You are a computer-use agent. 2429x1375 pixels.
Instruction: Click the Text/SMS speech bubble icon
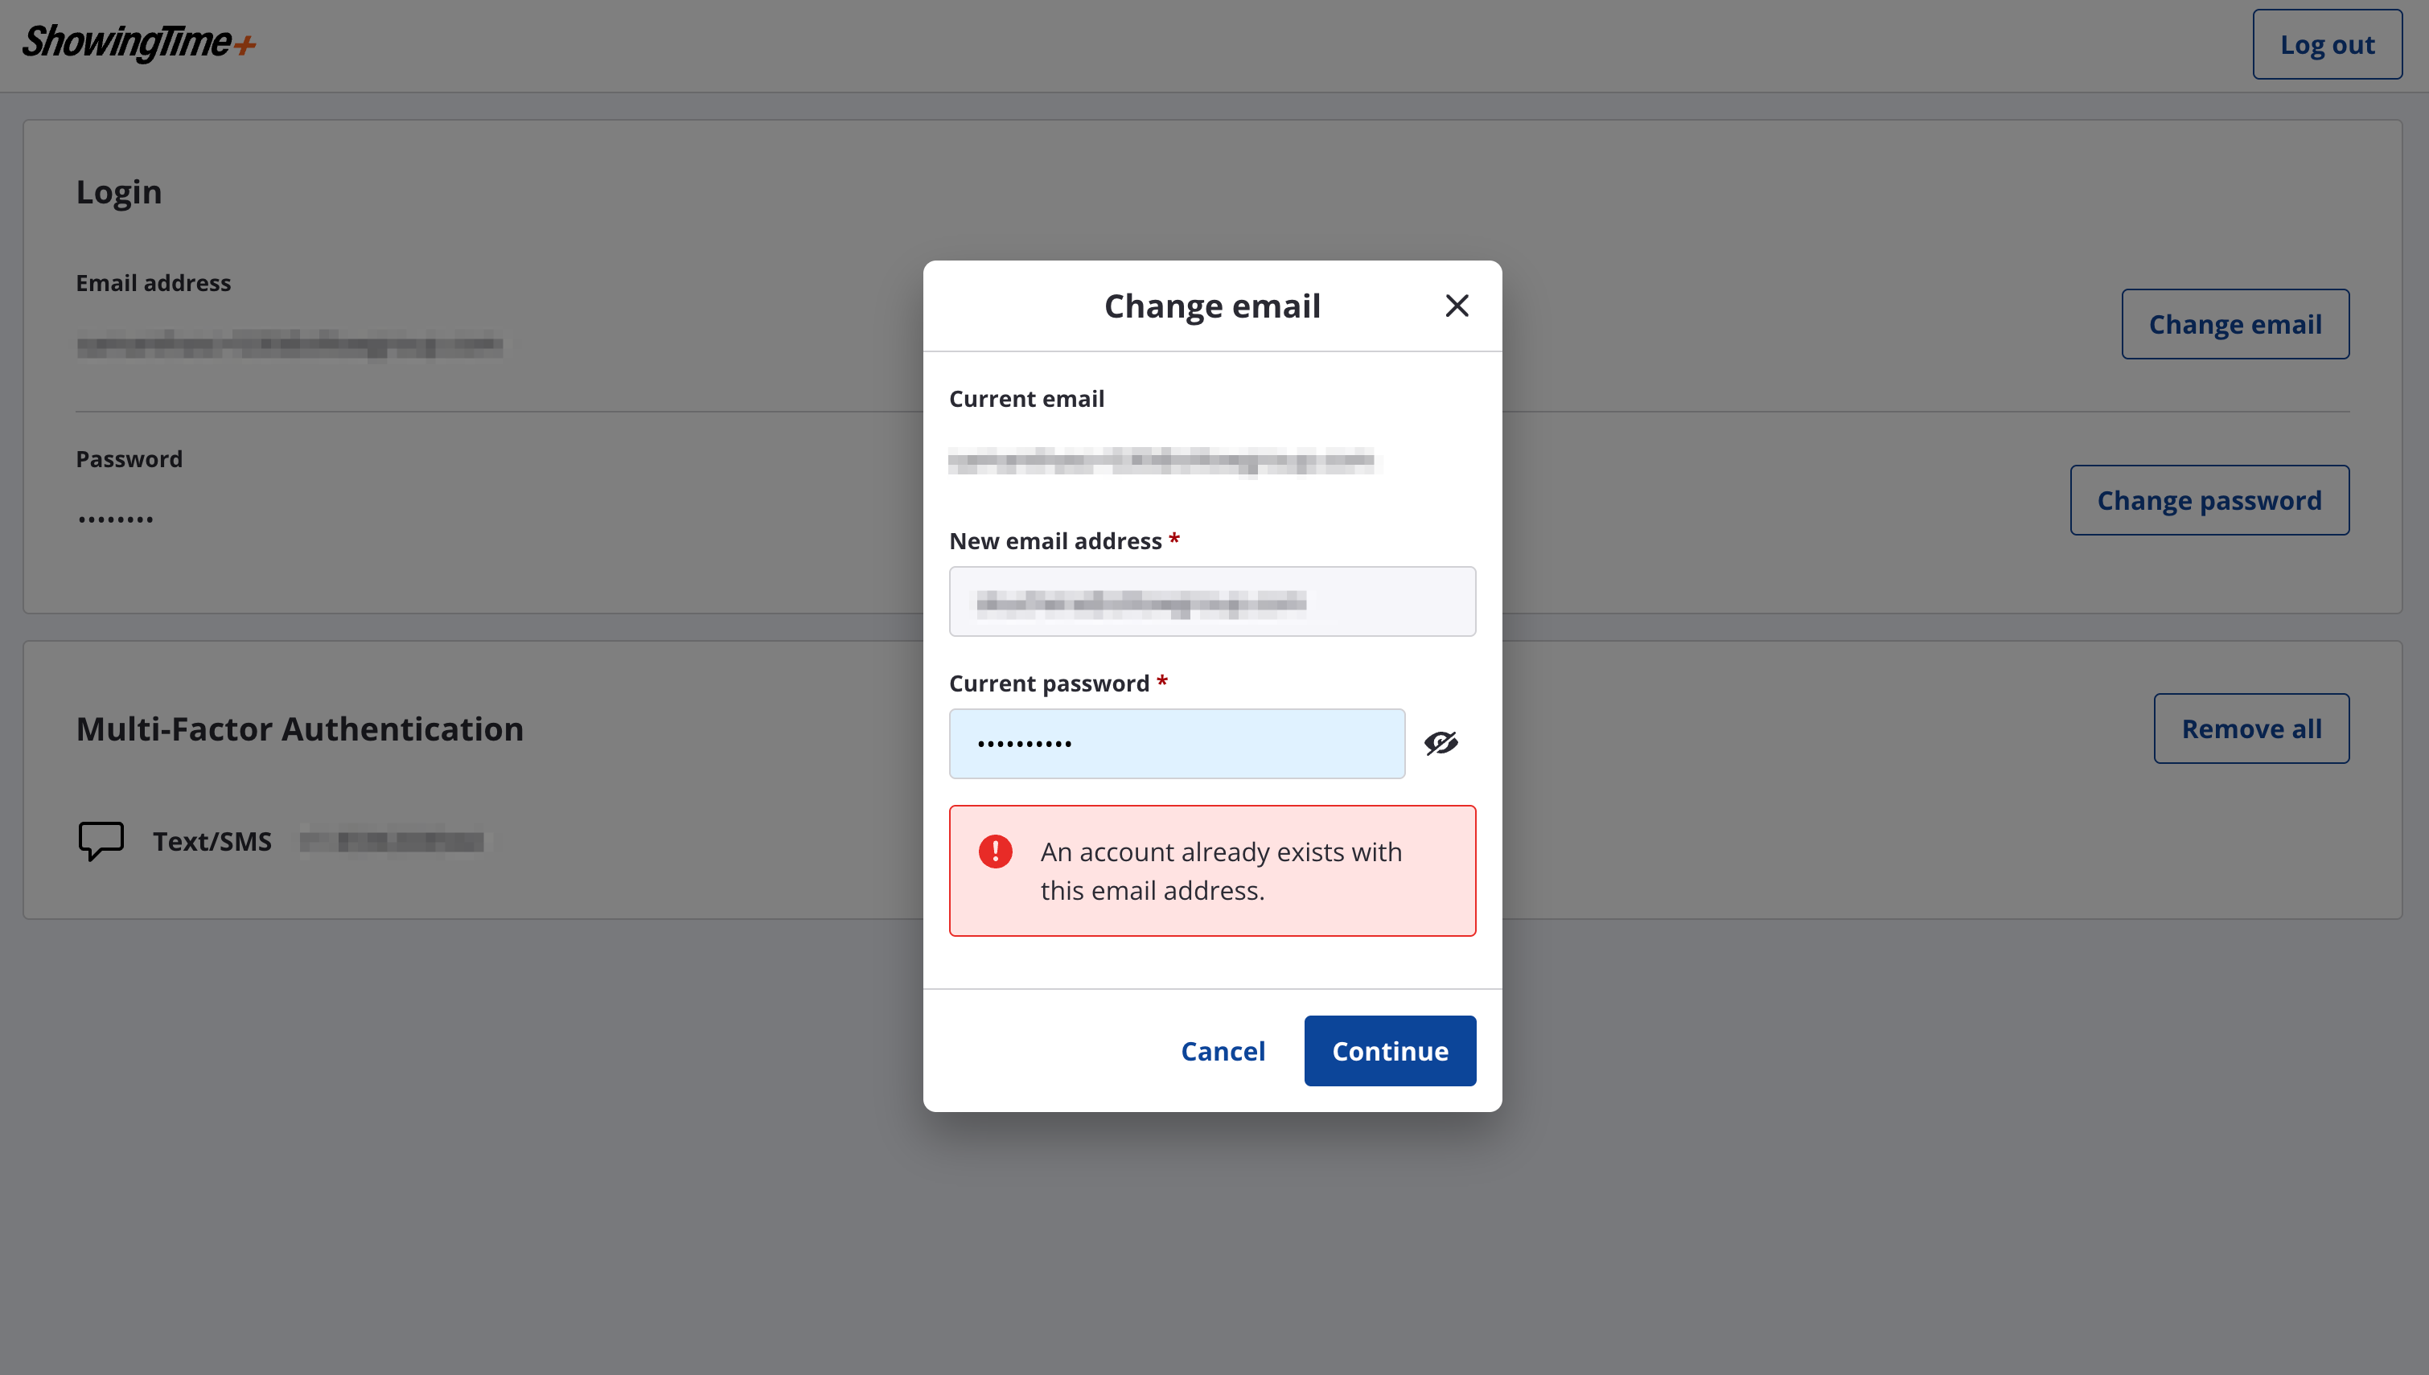pyautogui.click(x=101, y=839)
